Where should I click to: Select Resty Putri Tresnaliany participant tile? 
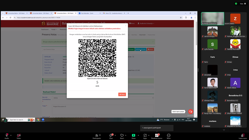tap(212, 108)
